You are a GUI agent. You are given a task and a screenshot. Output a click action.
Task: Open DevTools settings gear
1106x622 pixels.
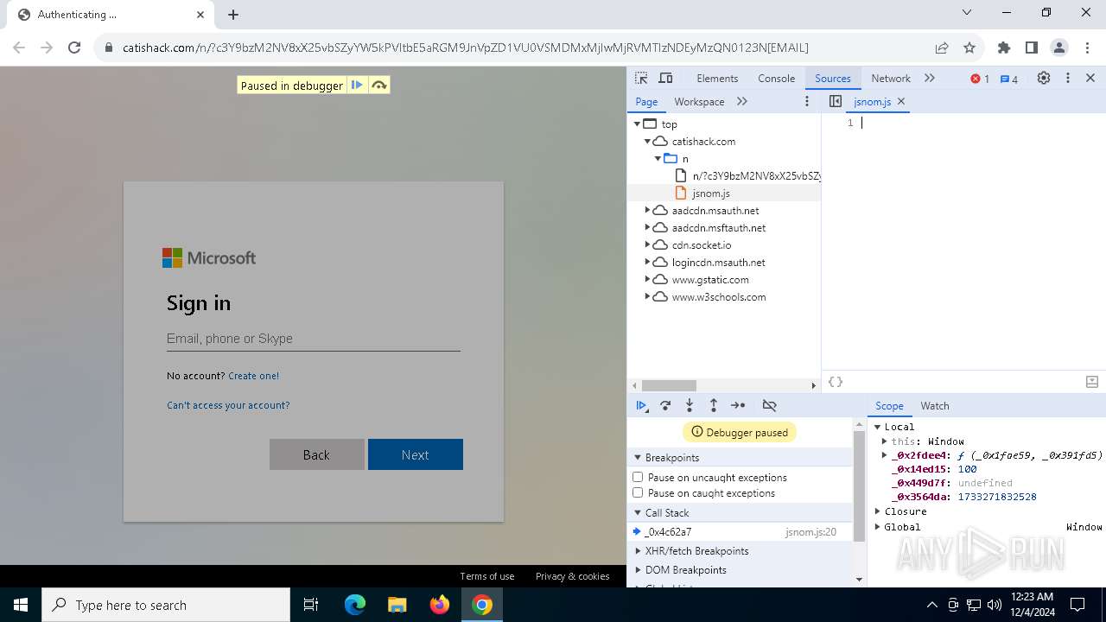(x=1044, y=78)
